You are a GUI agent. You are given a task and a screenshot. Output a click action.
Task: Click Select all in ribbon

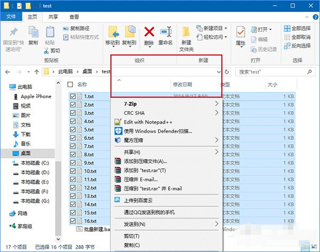point(297,28)
